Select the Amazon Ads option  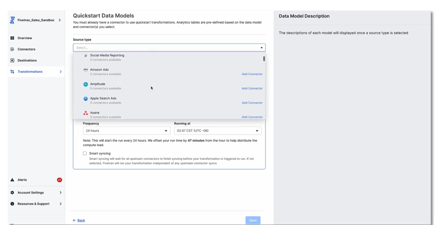pyautogui.click(x=169, y=71)
